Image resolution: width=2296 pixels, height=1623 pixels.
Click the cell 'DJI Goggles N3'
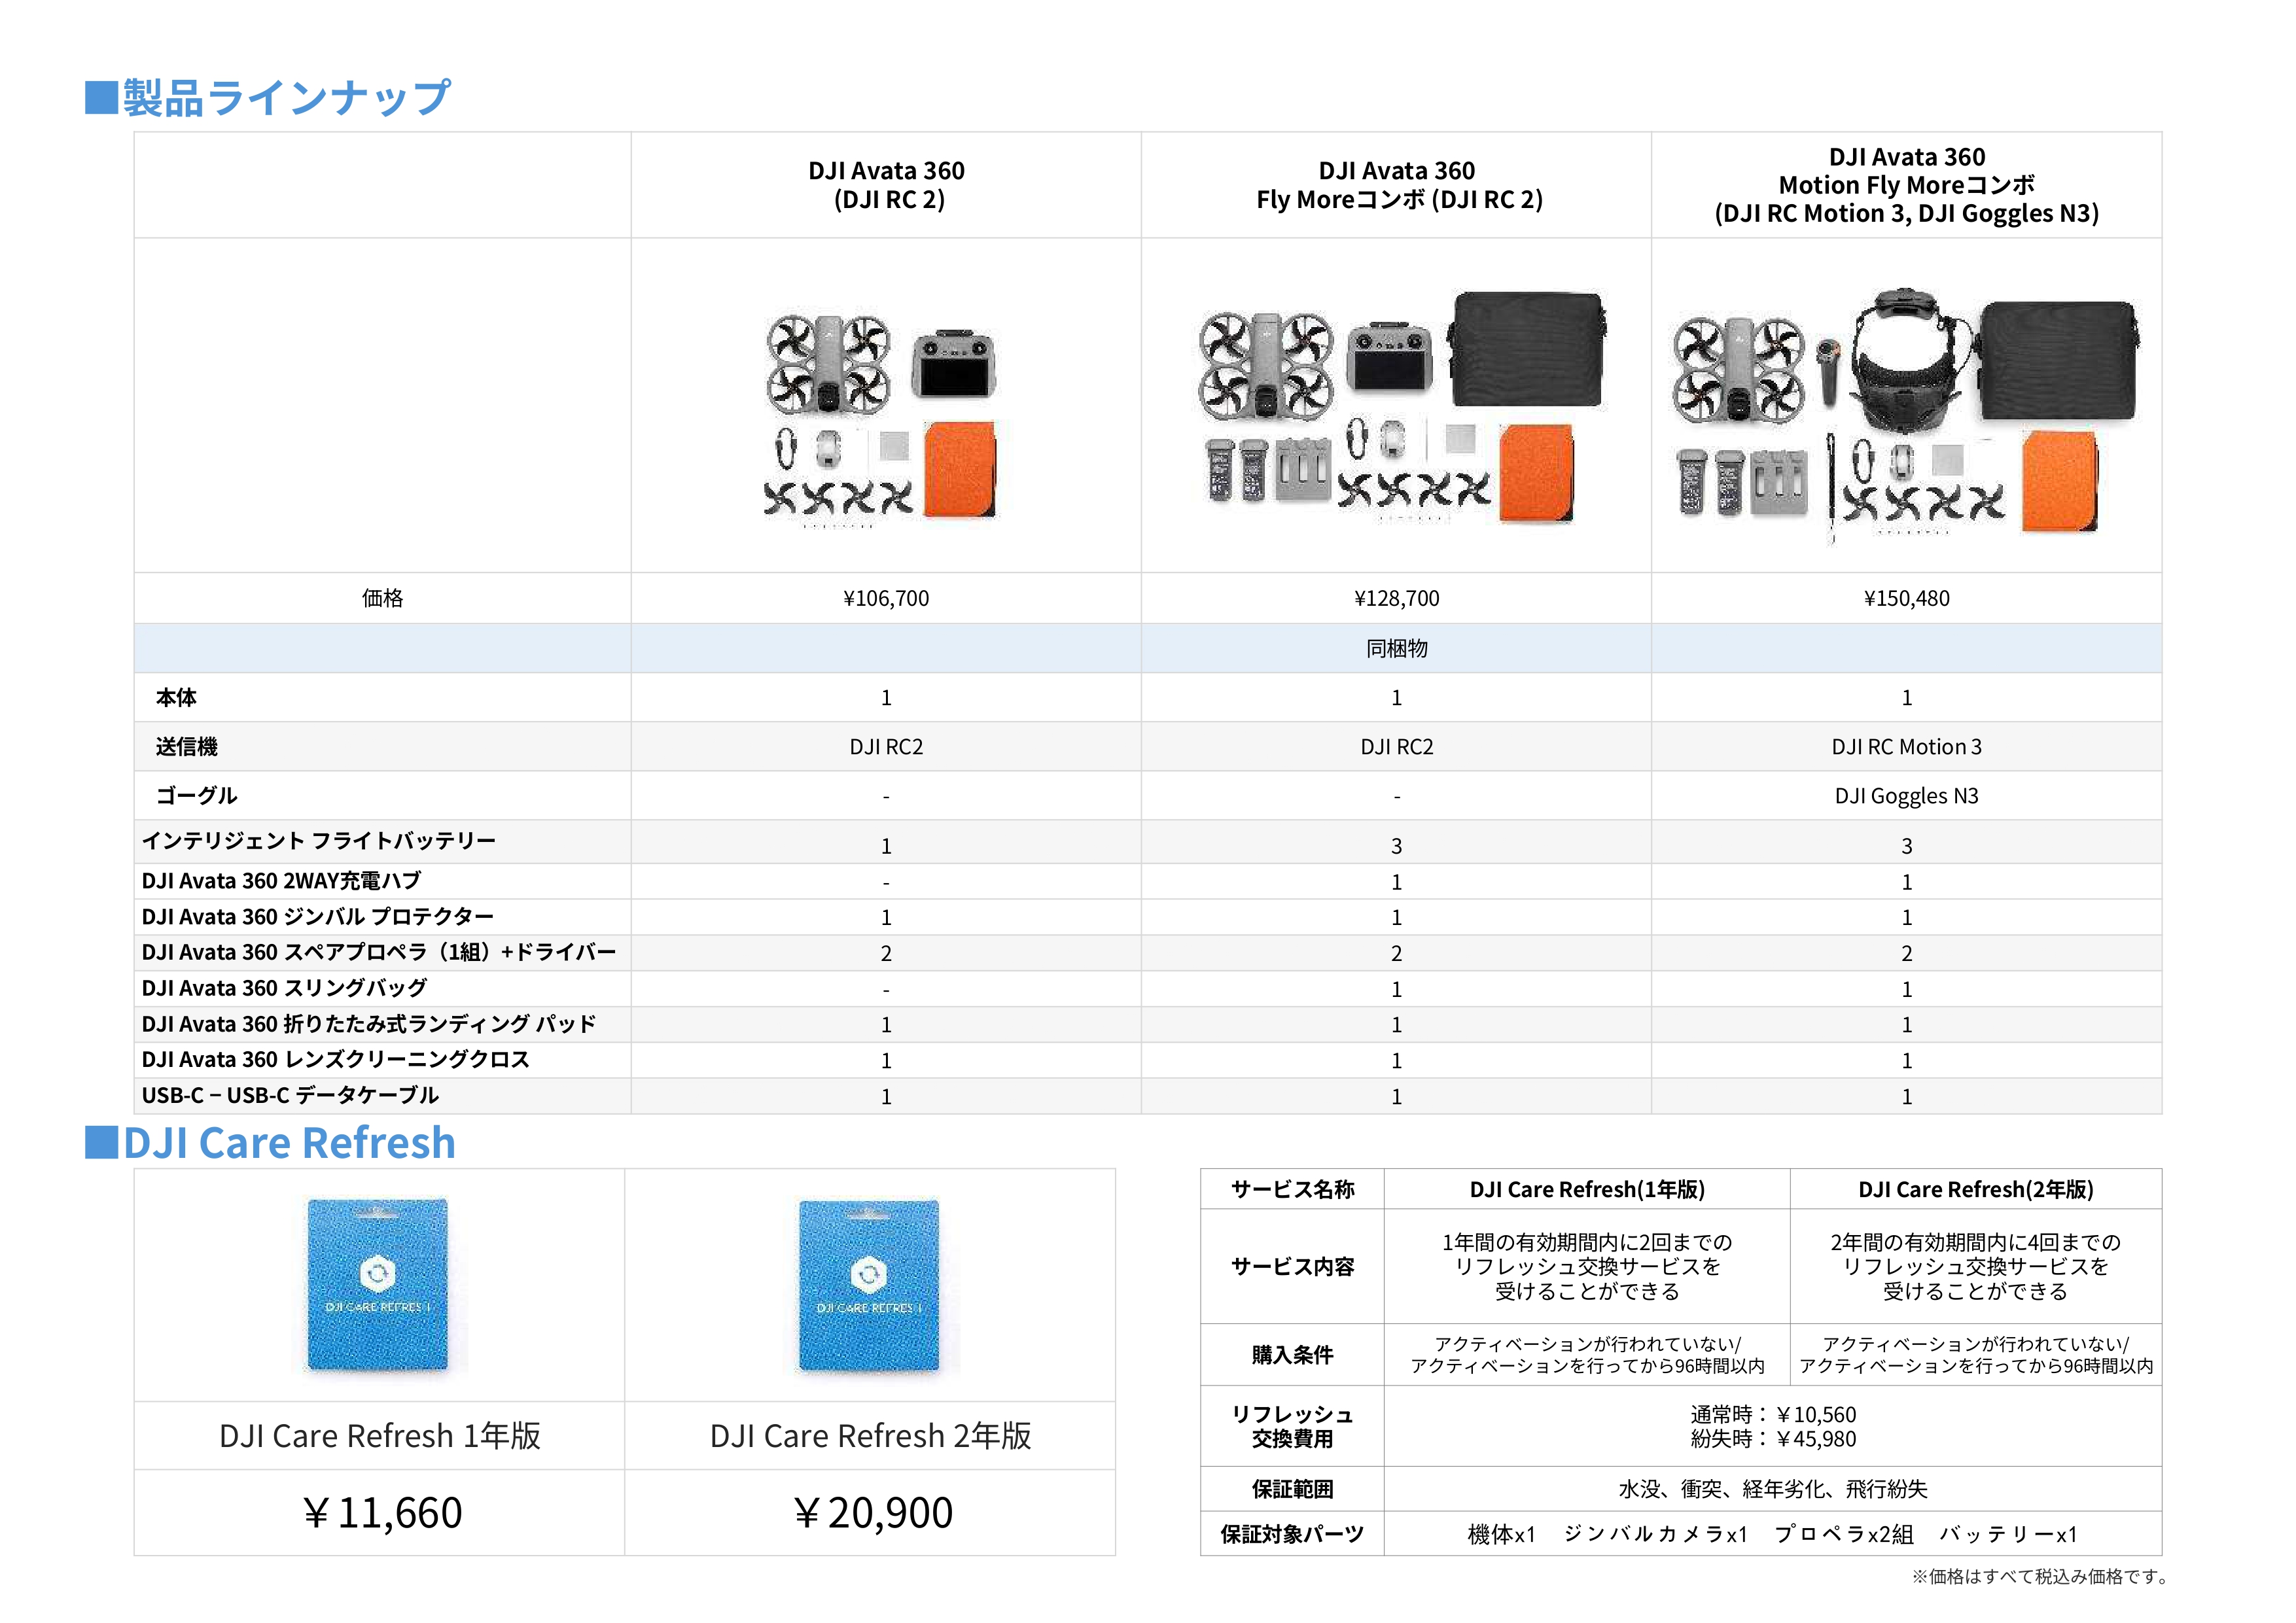pos(1907,796)
